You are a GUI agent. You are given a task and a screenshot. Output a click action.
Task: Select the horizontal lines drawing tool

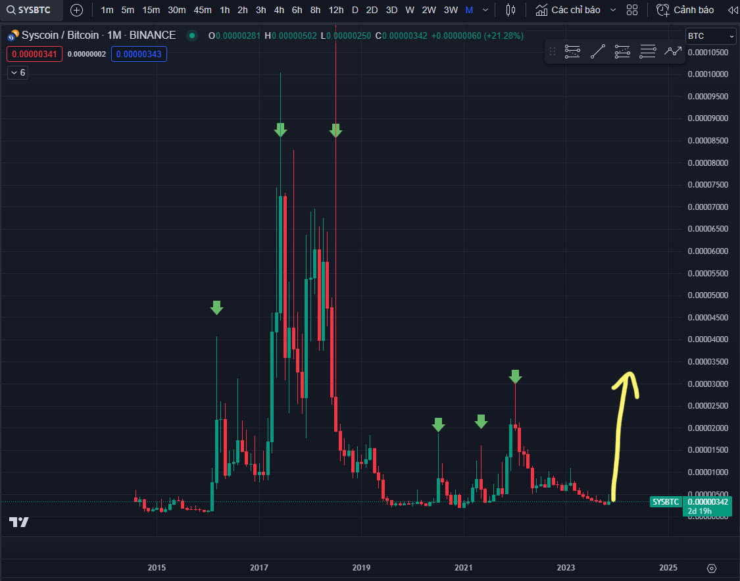click(647, 51)
